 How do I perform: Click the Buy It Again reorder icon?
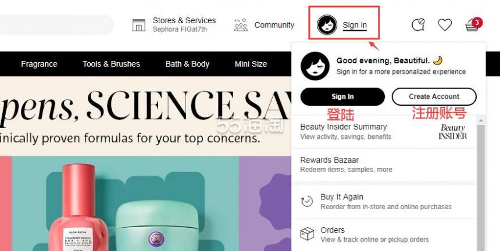pyautogui.click(x=307, y=201)
